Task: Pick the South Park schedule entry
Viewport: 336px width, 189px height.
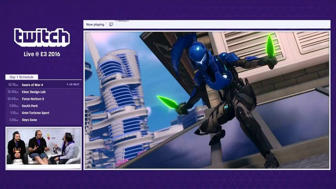Action: [x=30, y=106]
